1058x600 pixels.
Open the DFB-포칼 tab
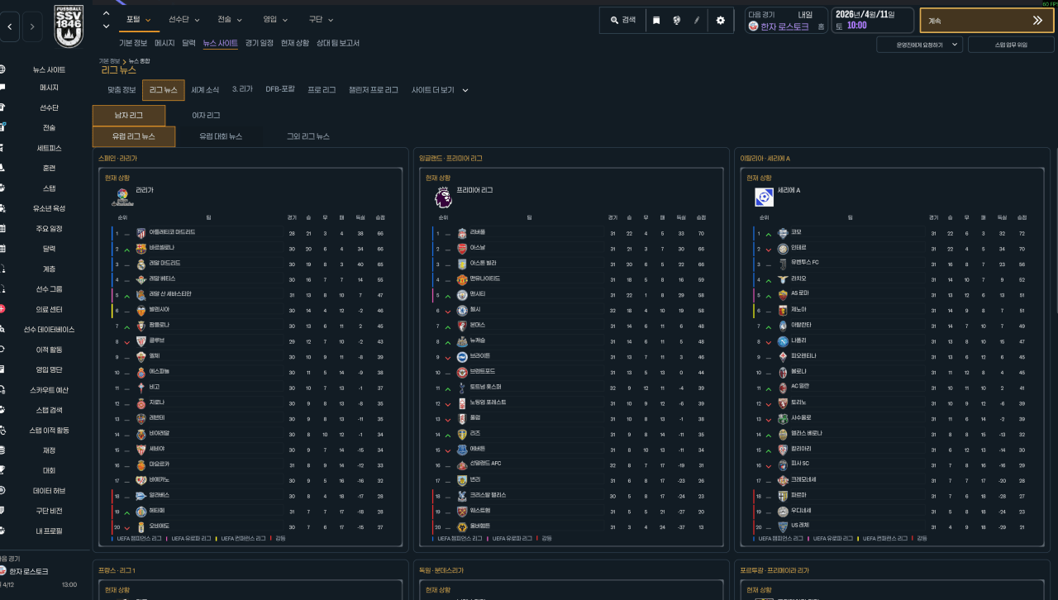[x=280, y=89]
